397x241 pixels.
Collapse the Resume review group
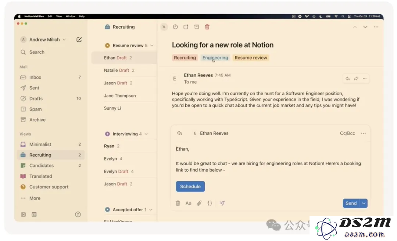(x=152, y=46)
